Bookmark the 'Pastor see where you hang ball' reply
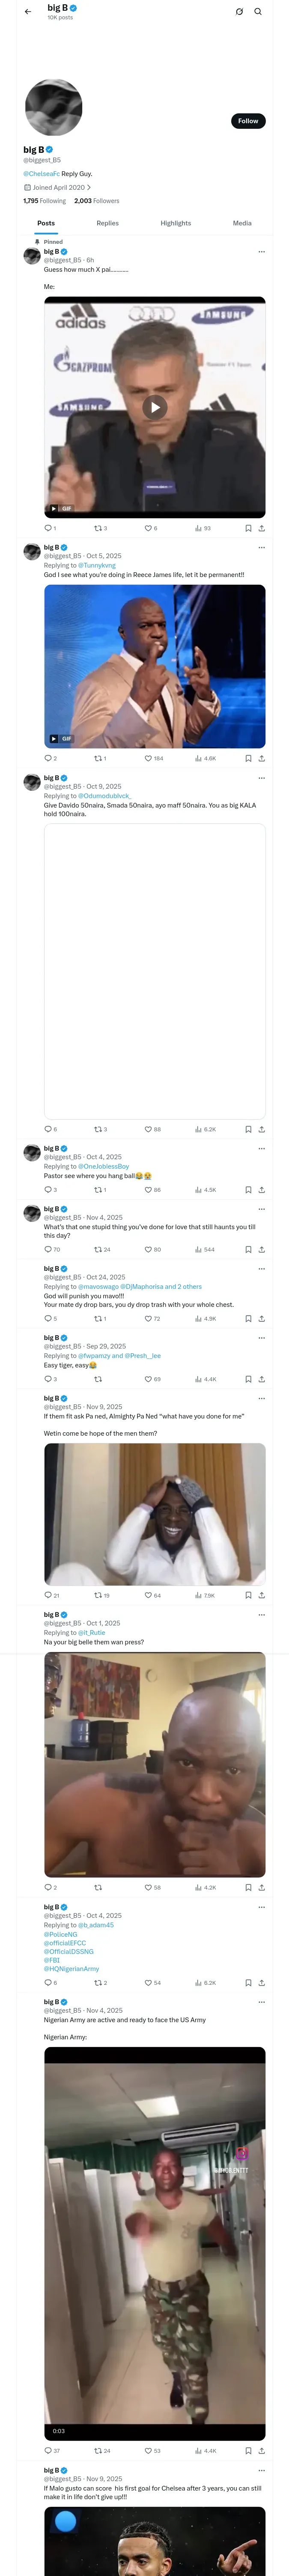 coord(248,1190)
